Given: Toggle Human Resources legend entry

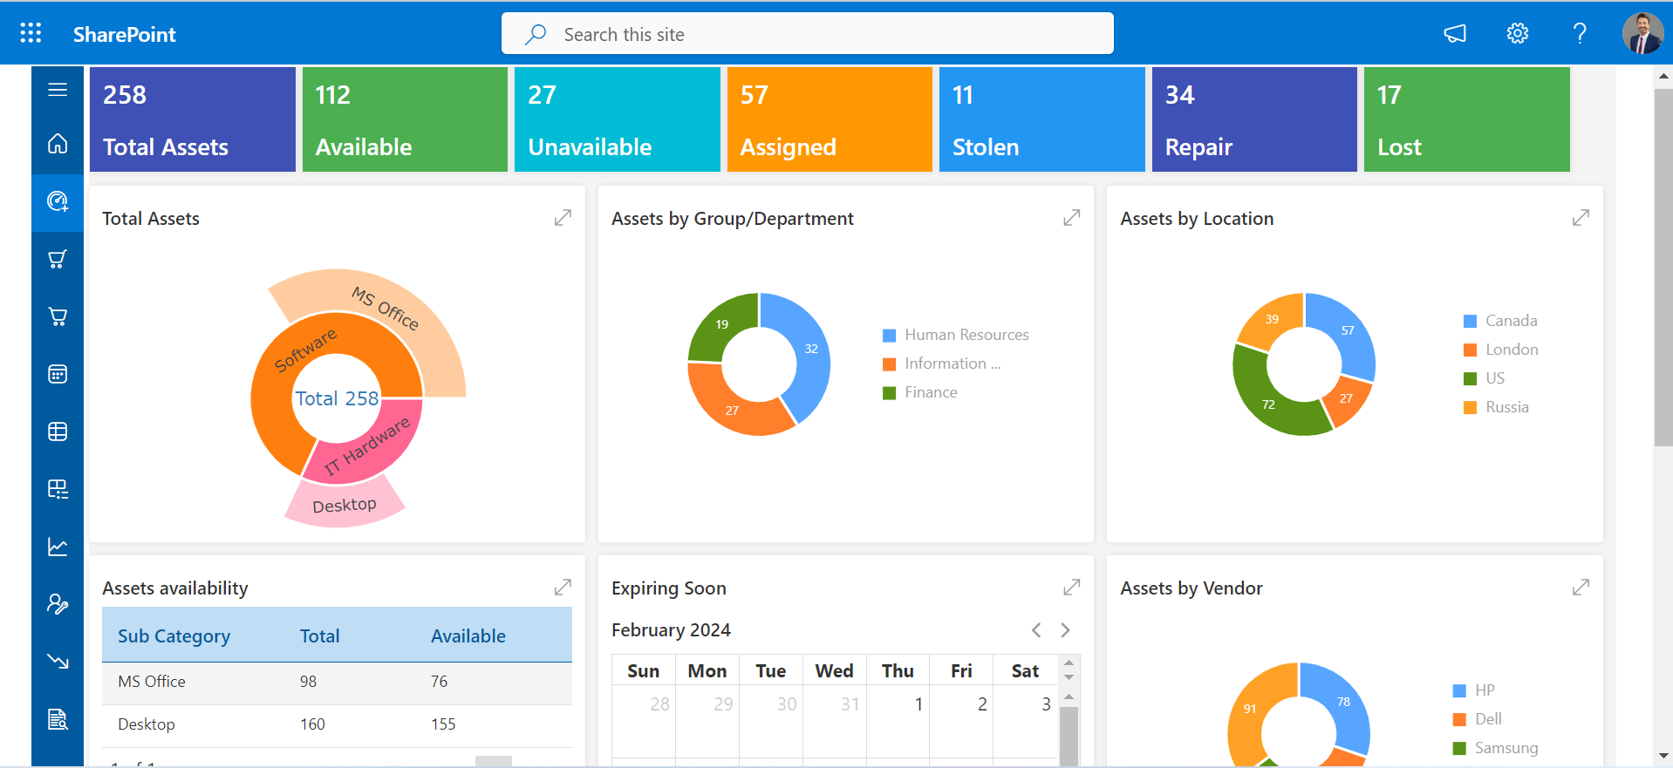Looking at the screenshot, I should pos(956,335).
